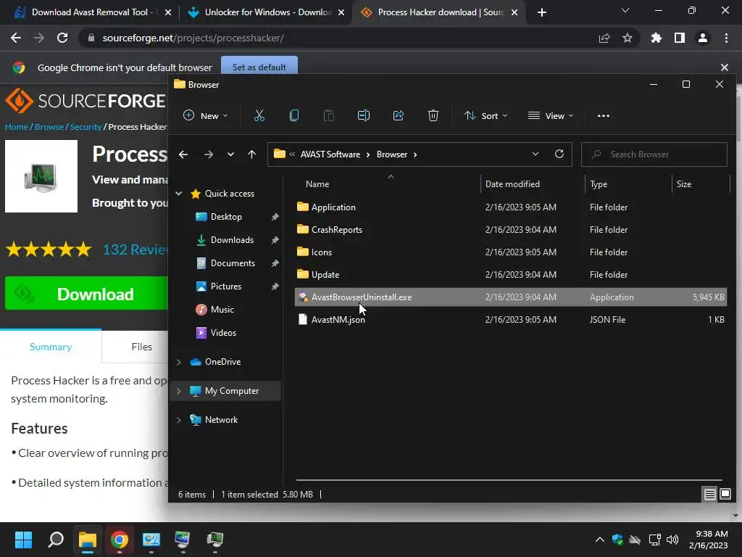Screen dimensions: 742x557
Task: Click the Delete trash icon in Explorer toolbar
Action: (433, 115)
